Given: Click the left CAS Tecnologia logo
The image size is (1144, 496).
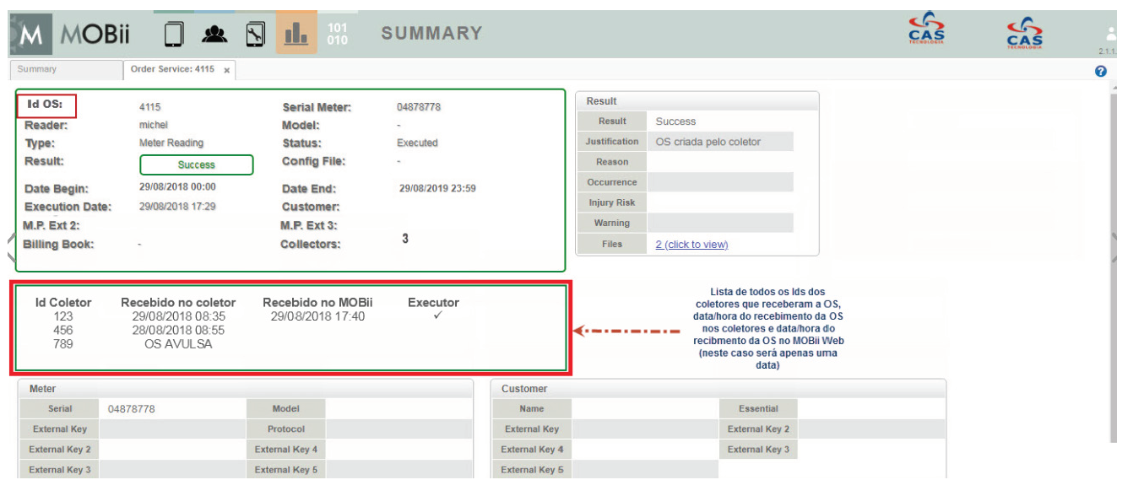Looking at the screenshot, I should pyautogui.click(x=926, y=30).
